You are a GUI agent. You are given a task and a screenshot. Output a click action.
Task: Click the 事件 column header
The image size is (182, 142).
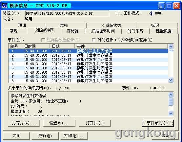tap(121, 46)
